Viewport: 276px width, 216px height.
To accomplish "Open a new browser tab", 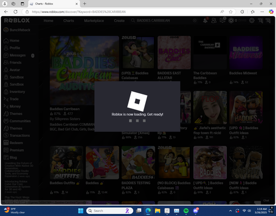I will pyautogui.click(x=84, y=4).
